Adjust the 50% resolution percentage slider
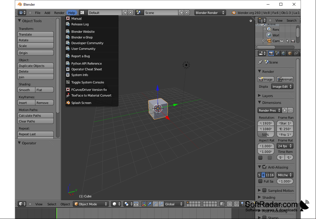Image resolution: width=316 pixels, height=219 pixels. pos(266,134)
